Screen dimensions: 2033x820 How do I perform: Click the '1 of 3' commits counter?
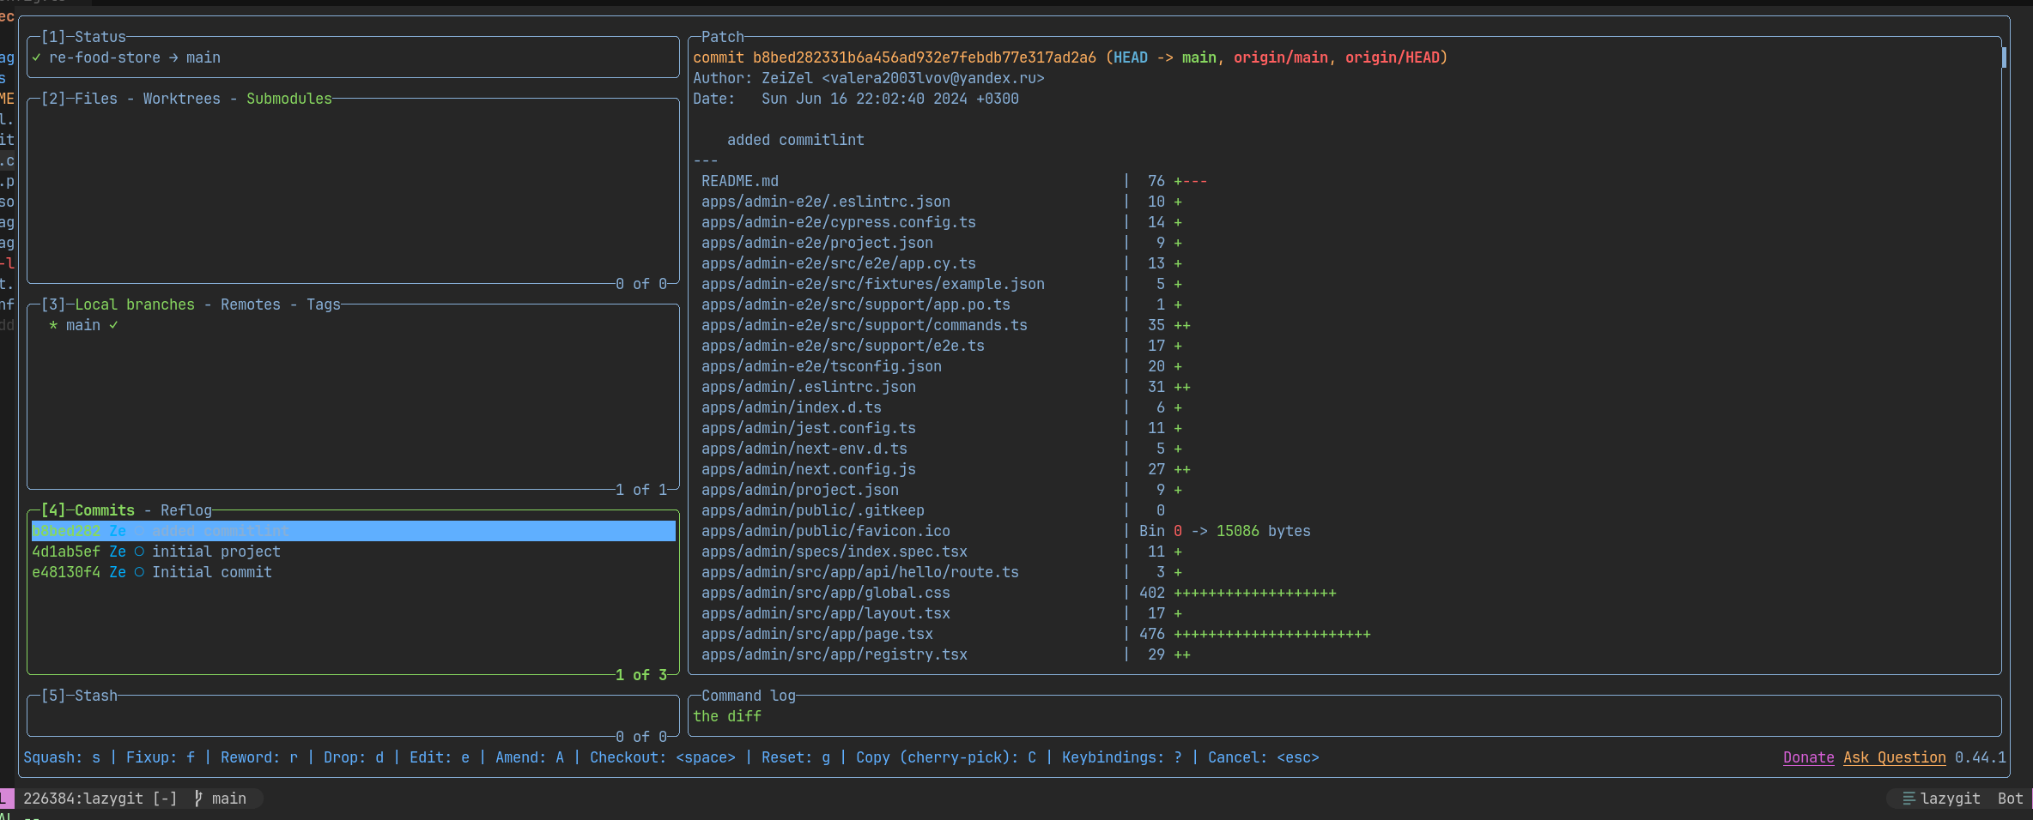click(x=641, y=675)
